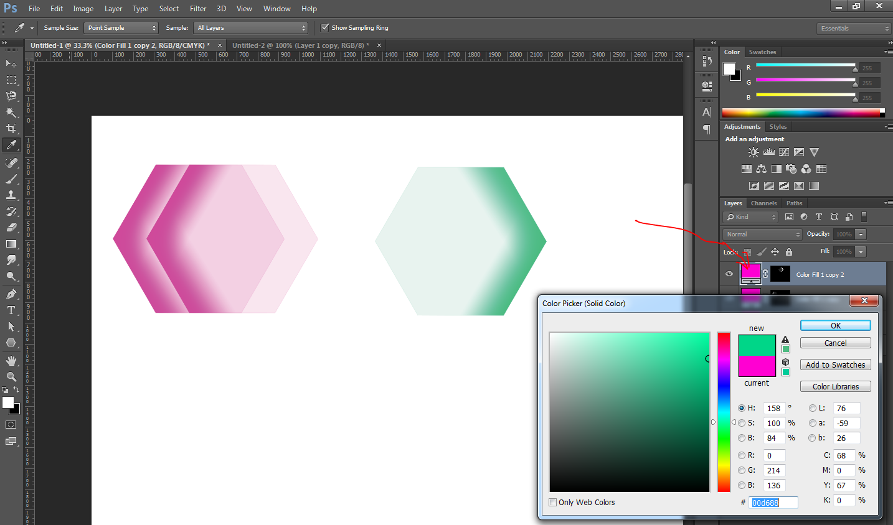Image resolution: width=893 pixels, height=525 pixels.
Task: Open the Fill slider arrow
Action: coord(861,252)
